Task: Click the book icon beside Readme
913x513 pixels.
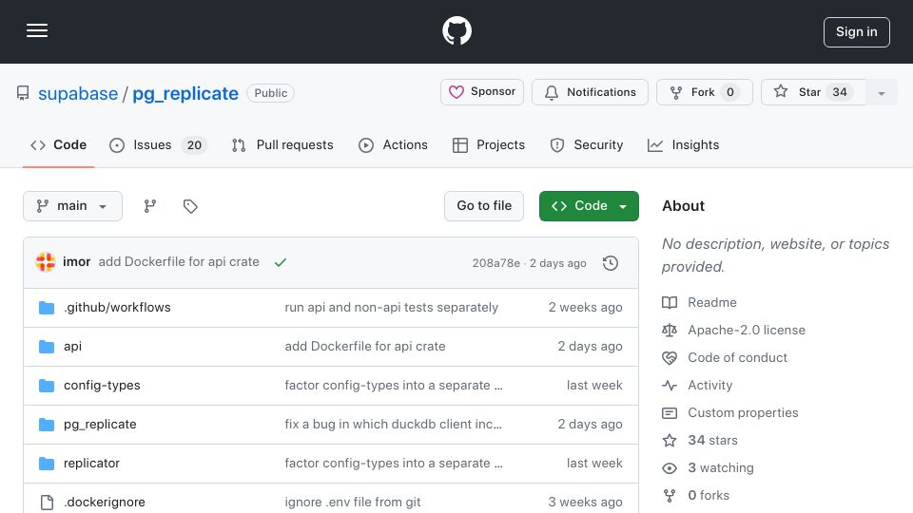Action: click(x=670, y=302)
